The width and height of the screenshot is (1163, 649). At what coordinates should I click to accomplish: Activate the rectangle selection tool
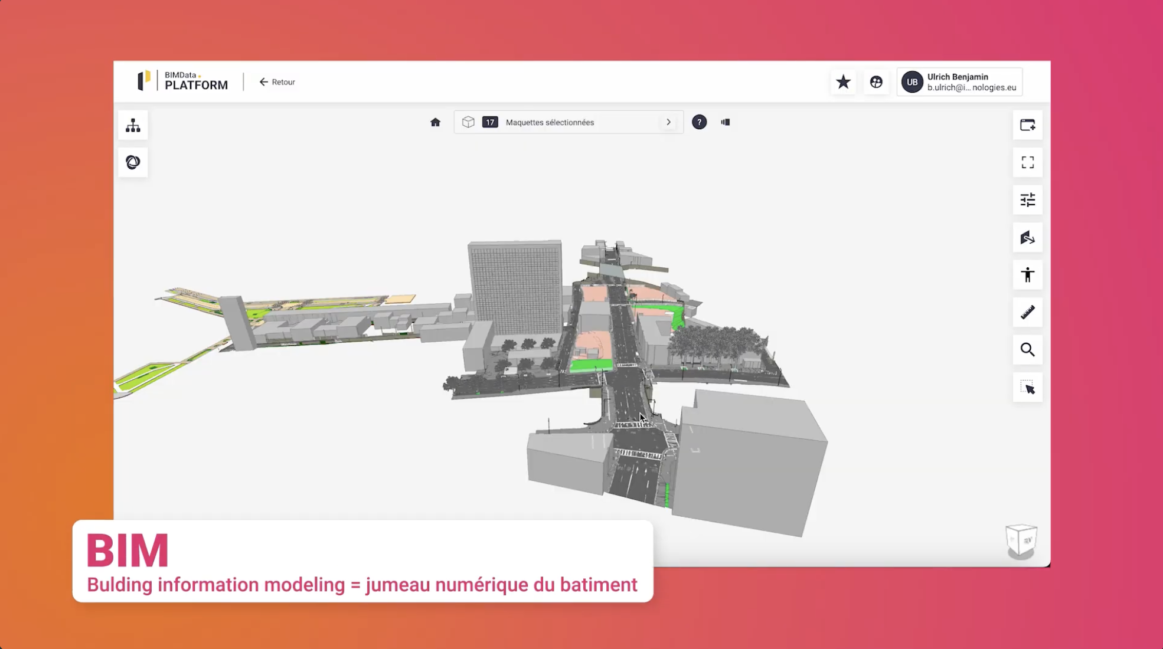click(1027, 388)
